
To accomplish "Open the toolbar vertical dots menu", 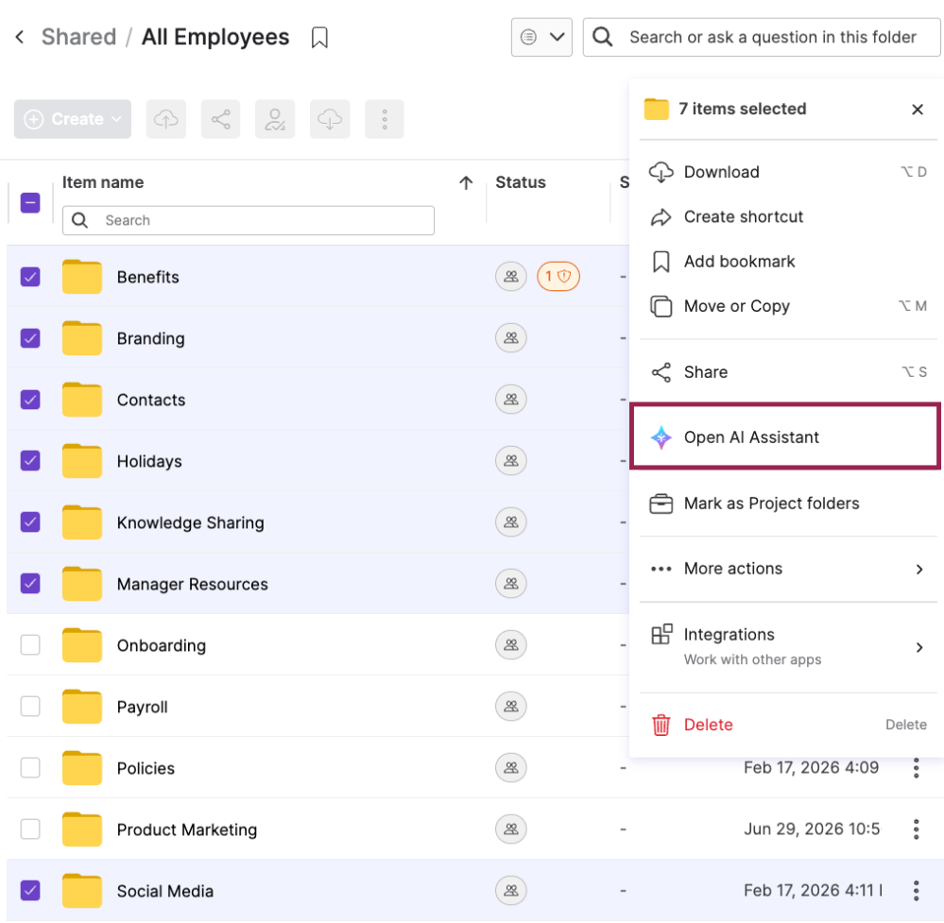I will coord(384,119).
